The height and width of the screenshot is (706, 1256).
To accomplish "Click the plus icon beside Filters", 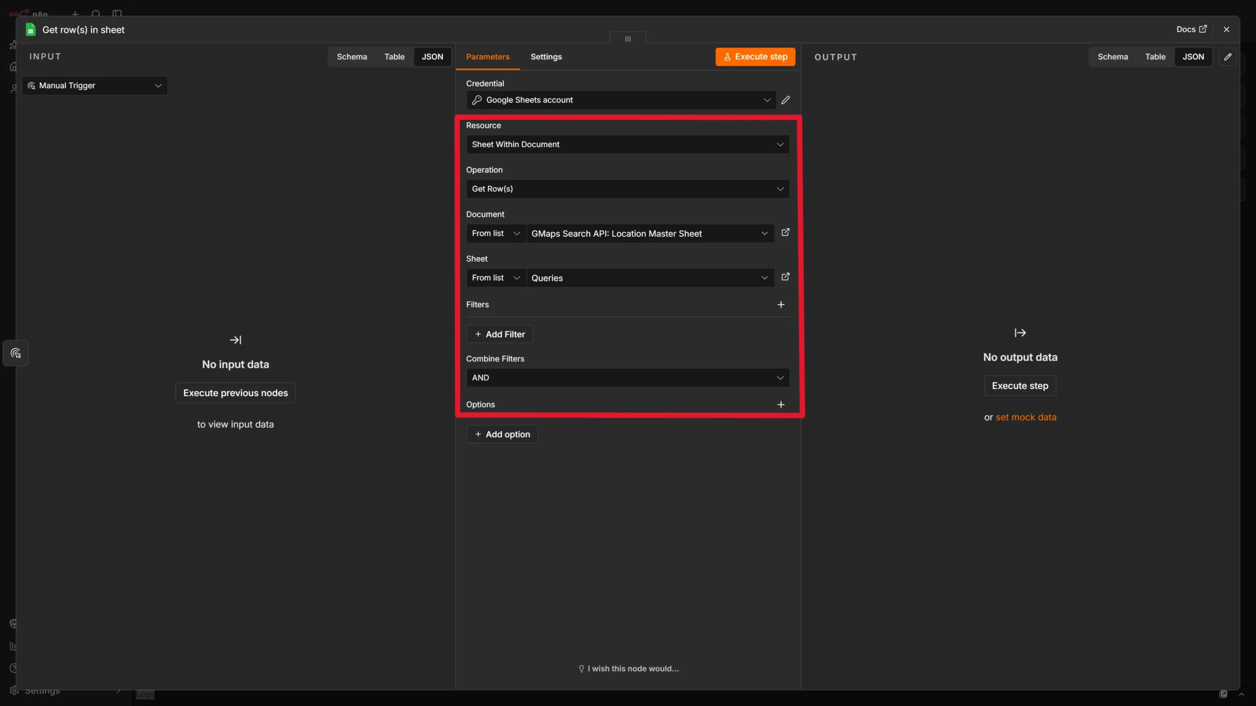I will coord(781,304).
